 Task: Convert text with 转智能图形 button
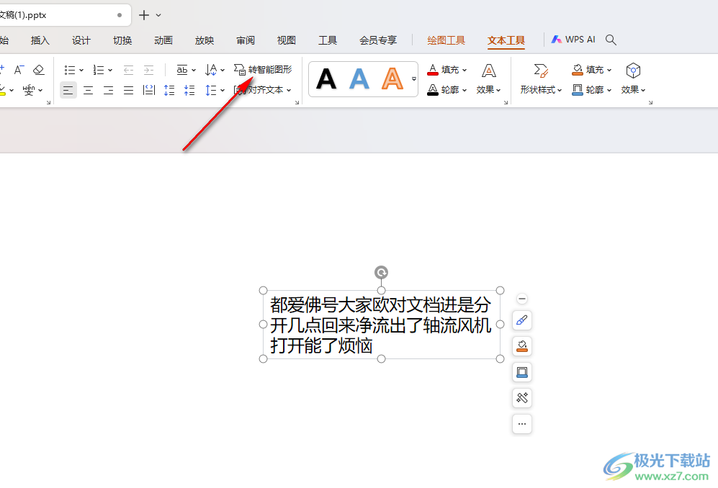pos(263,70)
